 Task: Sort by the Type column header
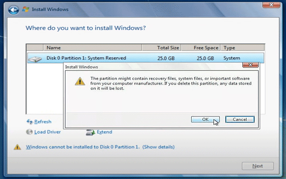point(242,48)
